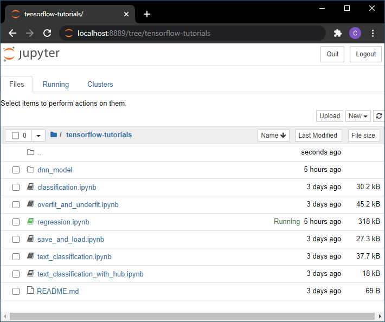Click the Upload button
The height and width of the screenshot is (322, 385).
(x=330, y=116)
